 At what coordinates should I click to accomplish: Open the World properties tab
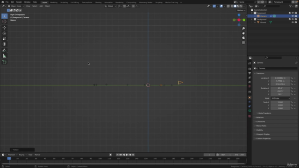pos(249,86)
